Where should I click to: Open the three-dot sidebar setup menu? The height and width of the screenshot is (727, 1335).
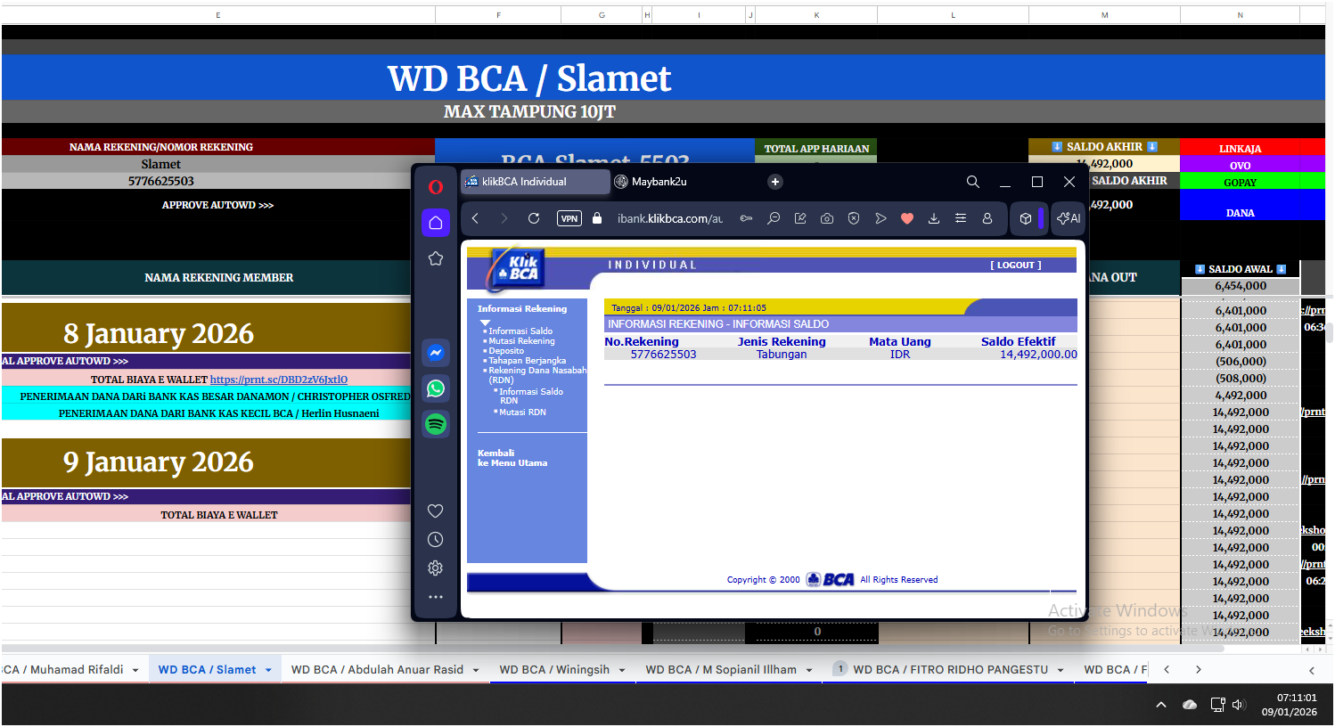pos(436,597)
